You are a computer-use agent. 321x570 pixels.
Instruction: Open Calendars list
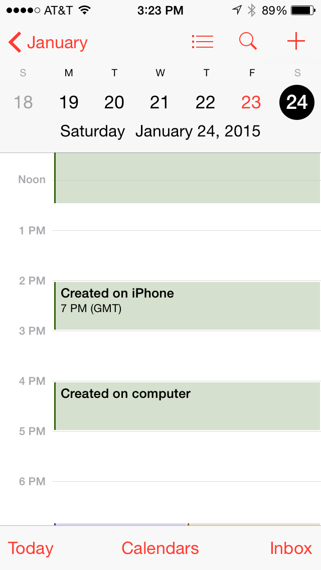point(160,548)
